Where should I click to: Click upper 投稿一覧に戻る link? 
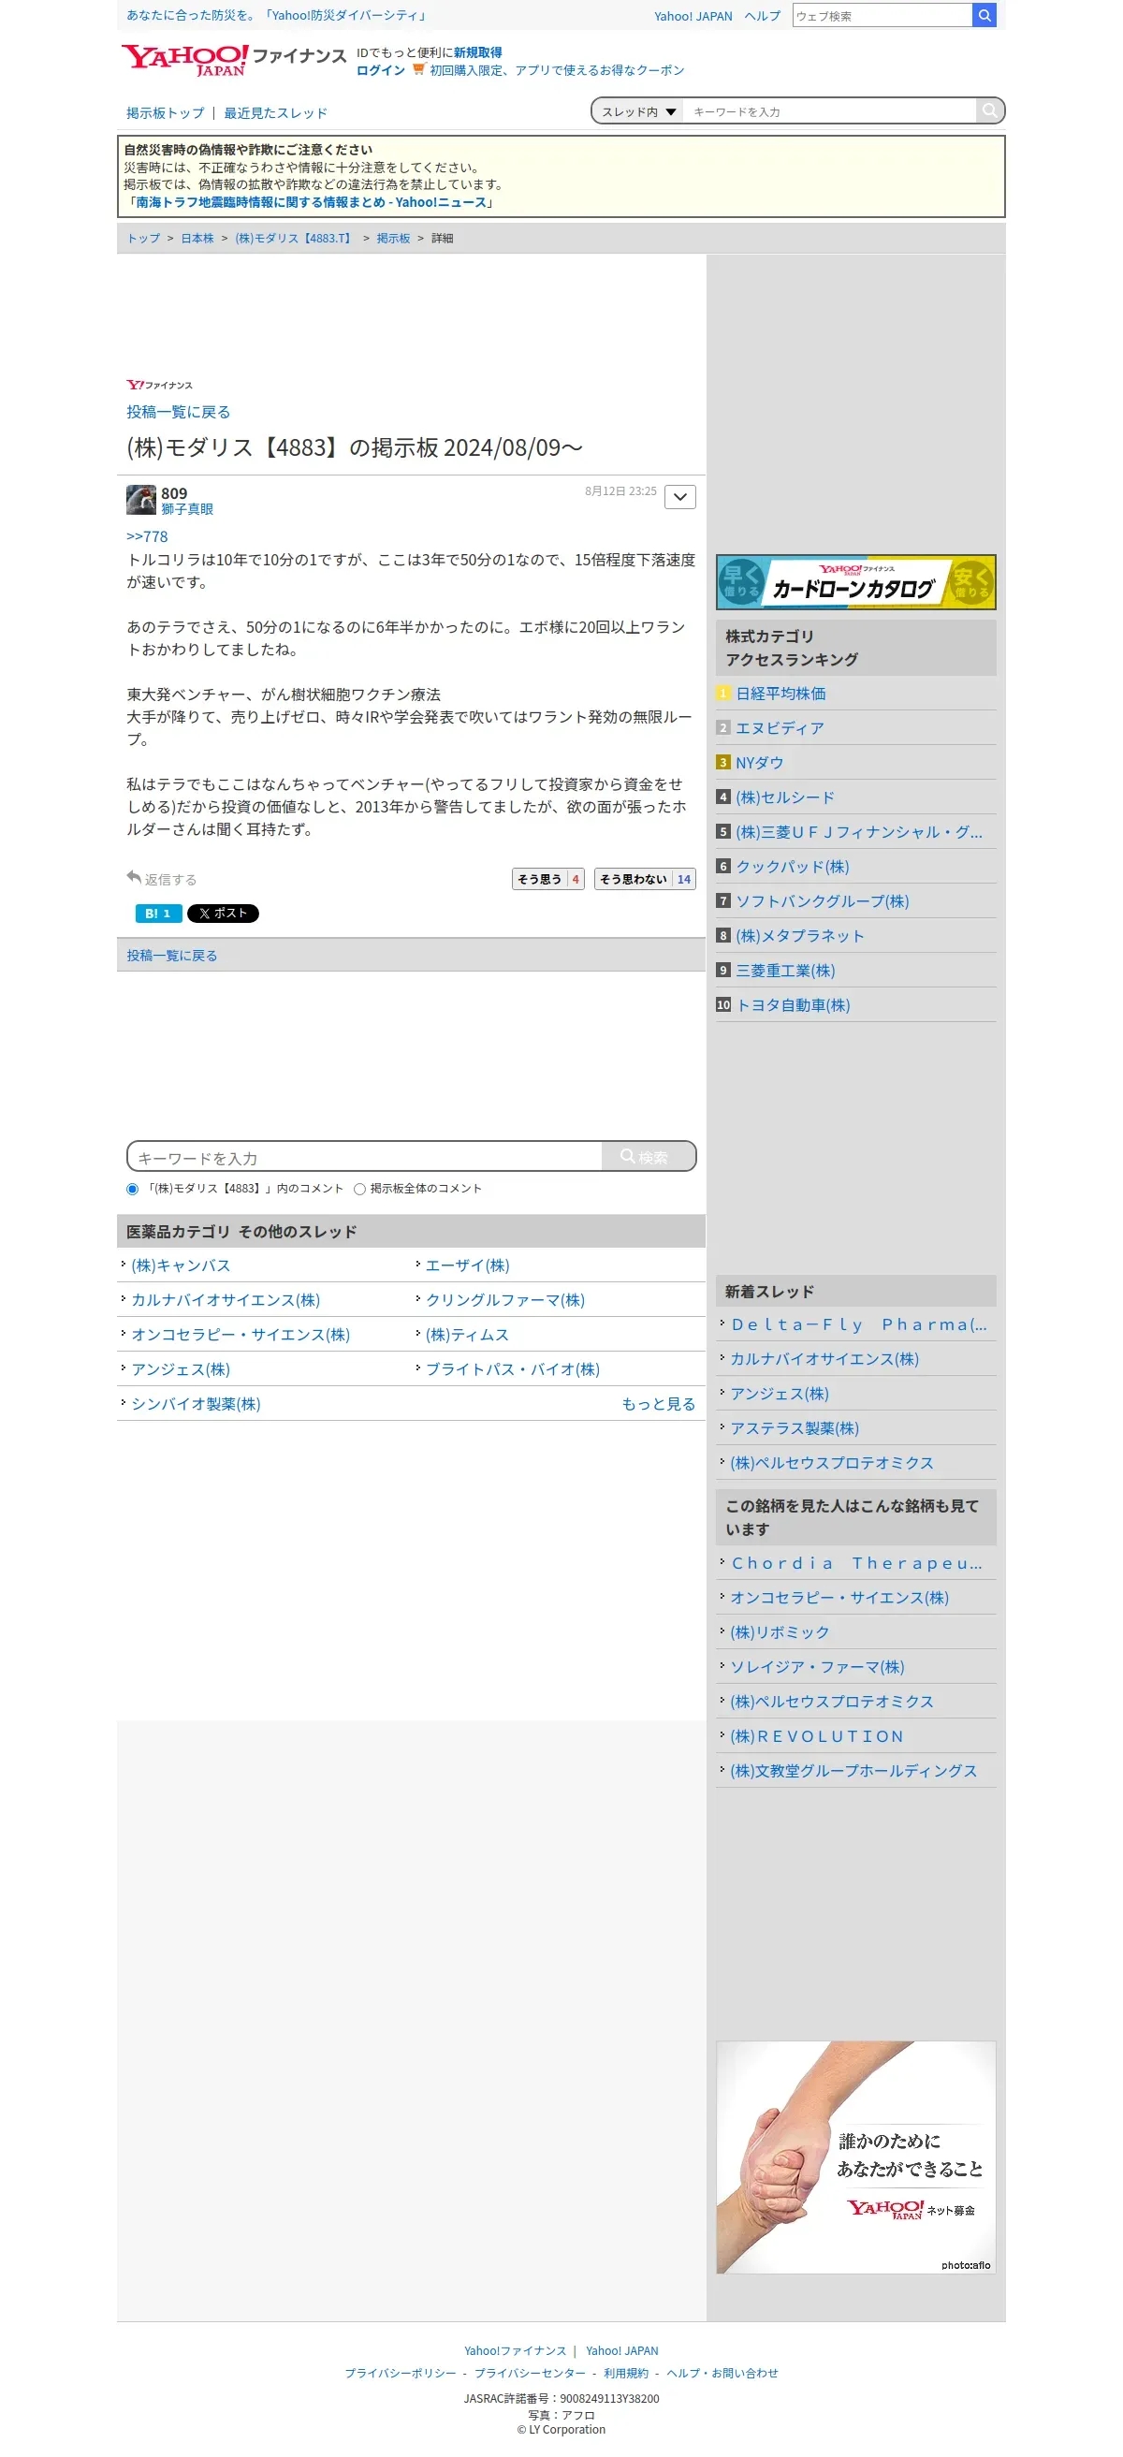pos(178,412)
